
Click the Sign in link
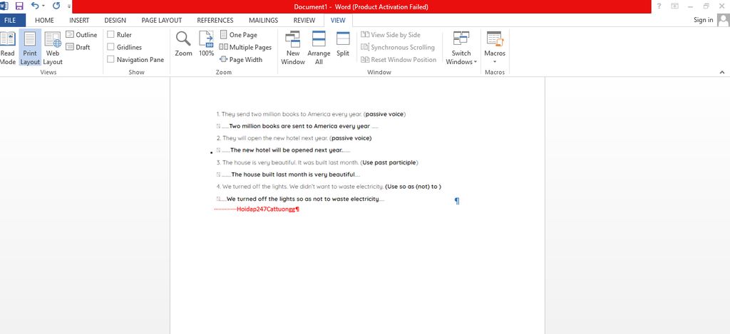(x=703, y=20)
